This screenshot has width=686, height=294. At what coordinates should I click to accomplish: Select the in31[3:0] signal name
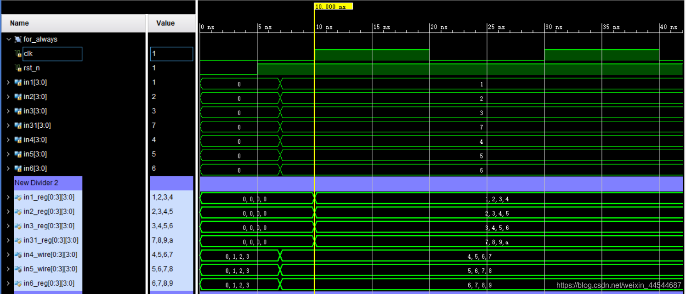point(37,125)
